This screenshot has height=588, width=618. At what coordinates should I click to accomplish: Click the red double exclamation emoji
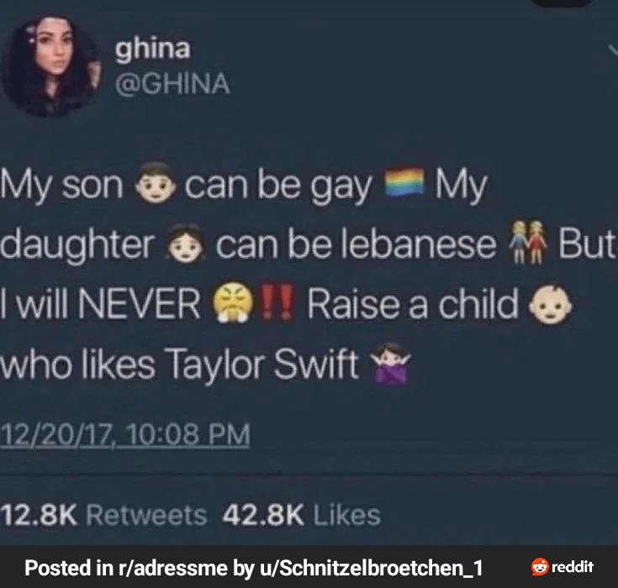coord(278,302)
